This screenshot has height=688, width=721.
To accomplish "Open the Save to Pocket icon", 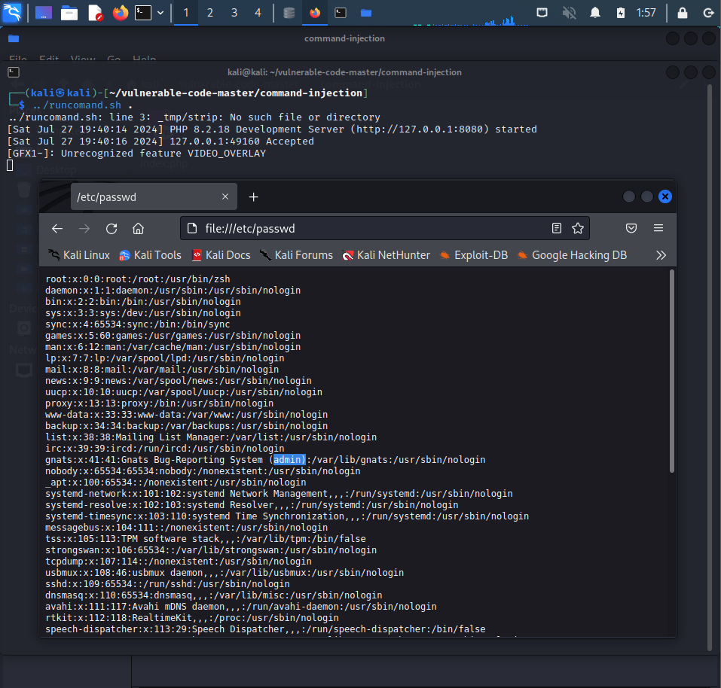I will coord(631,228).
